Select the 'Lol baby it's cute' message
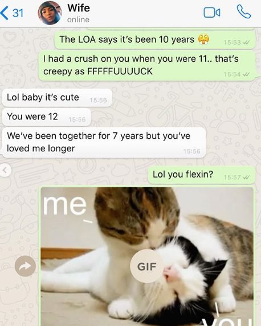The width and height of the screenshot is (261, 326). pos(57,98)
